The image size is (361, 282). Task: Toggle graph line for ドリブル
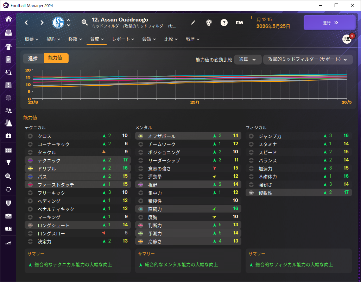click(x=30, y=168)
